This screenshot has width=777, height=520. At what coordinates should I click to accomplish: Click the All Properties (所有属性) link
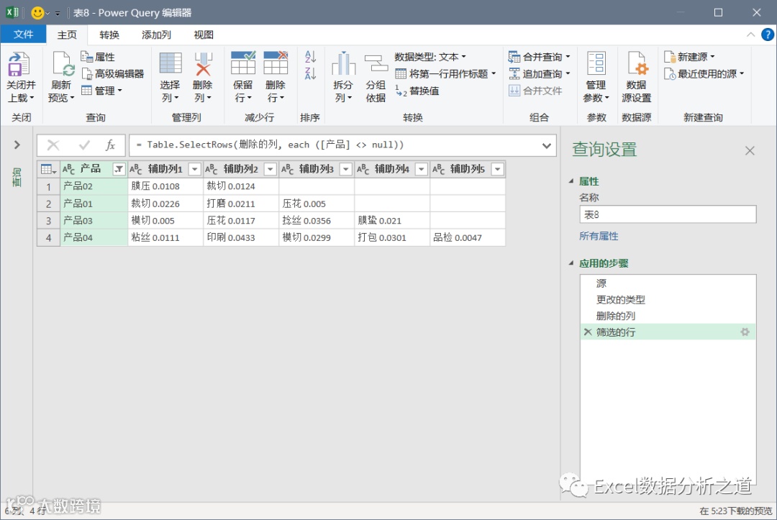click(x=599, y=236)
